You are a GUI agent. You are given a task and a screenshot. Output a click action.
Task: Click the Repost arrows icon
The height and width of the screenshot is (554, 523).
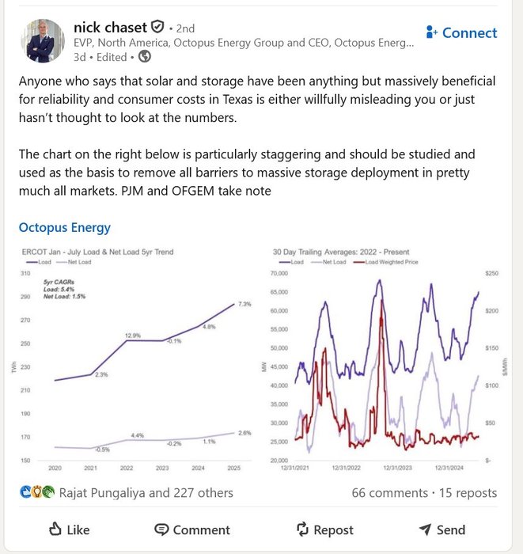(301, 529)
